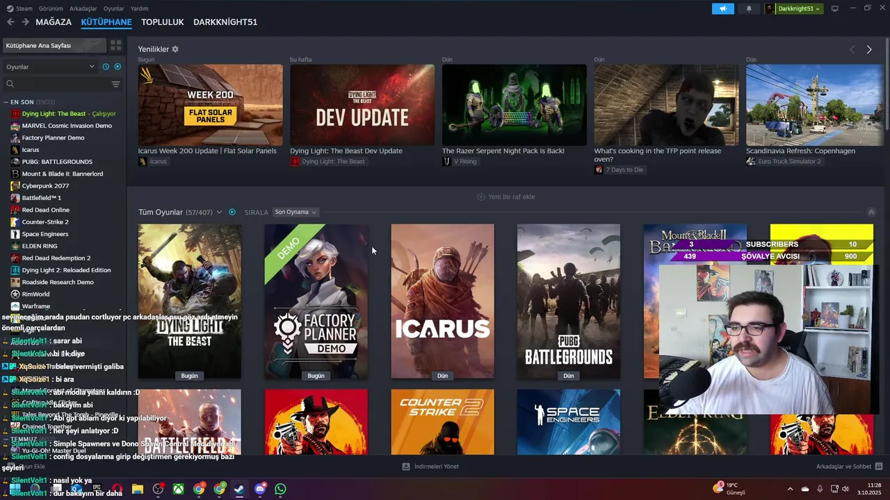Open the advanced filter options icon
This screenshot has height=500, width=890.
pyautogui.click(x=115, y=84)
